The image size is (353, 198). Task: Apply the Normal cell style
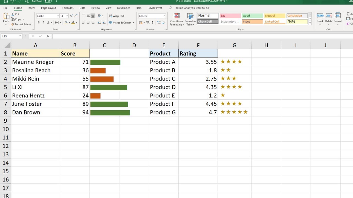click(208, 16)
